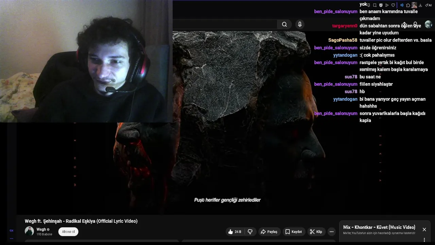Screen dimensions: 435x245
Task: Click message ':( cok pahalıymıs'
Action: 377,55
